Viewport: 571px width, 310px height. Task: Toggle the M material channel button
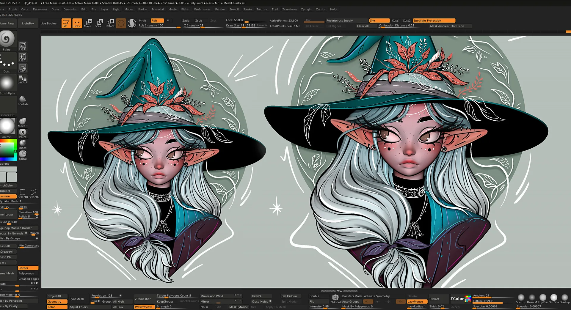coord(168,21)
